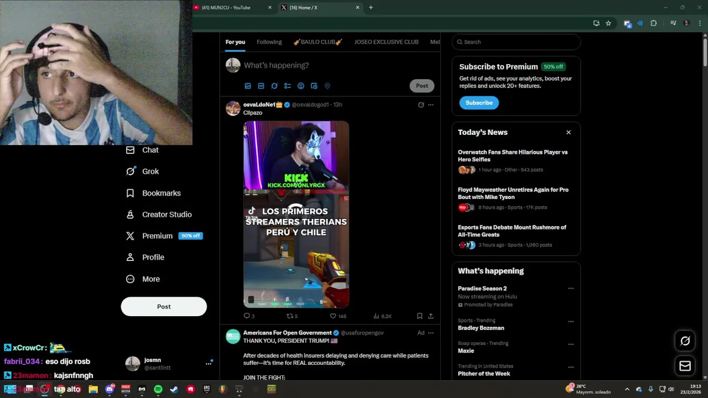Screen dimensions: 708x398
Task: Show hidden system tray icons
Action: click(627, 389)
